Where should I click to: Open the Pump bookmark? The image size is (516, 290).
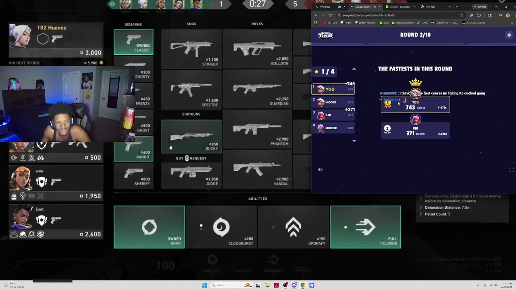click(422, 23)
